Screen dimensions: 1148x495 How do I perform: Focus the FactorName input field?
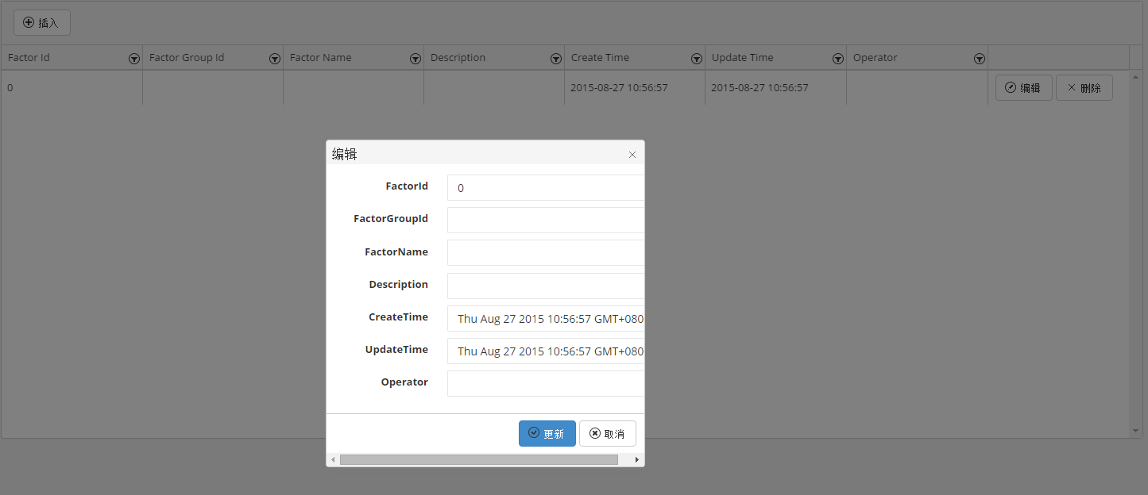click(x=546, y=253)
